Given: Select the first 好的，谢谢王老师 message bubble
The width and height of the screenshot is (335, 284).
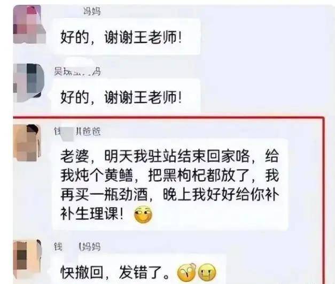Looking at the screenshot, I should tap(126, 36).
